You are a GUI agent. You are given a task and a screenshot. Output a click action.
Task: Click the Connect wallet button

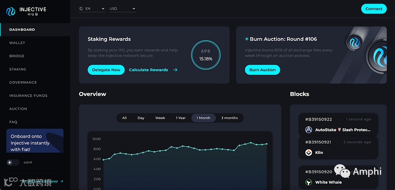[374, 9]
